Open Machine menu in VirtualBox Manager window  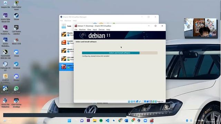point(68,21)
